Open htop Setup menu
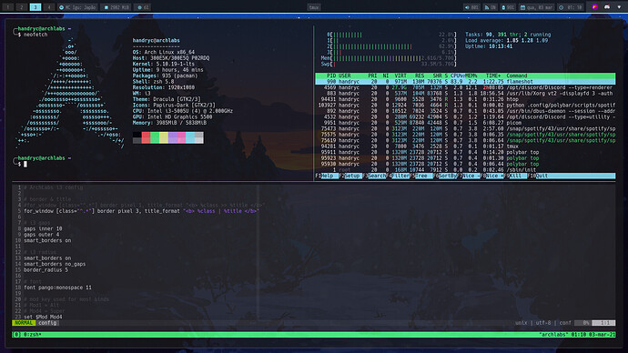 coord(350,176)
